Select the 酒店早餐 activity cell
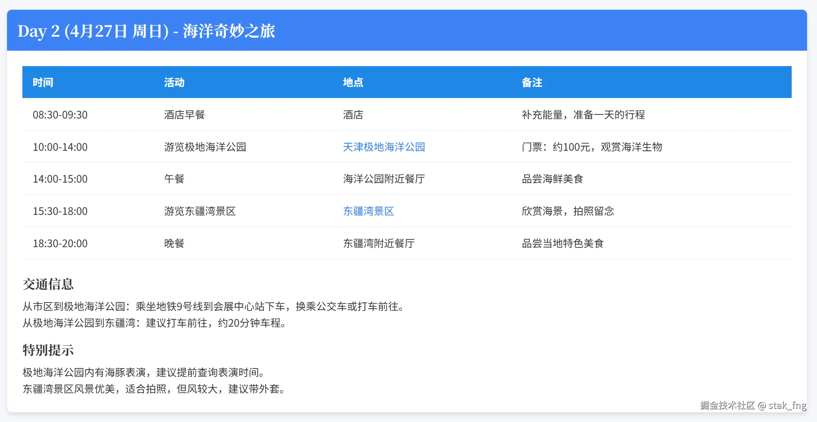The width and height of the screenshot is (817, 422). click(184, 115)
